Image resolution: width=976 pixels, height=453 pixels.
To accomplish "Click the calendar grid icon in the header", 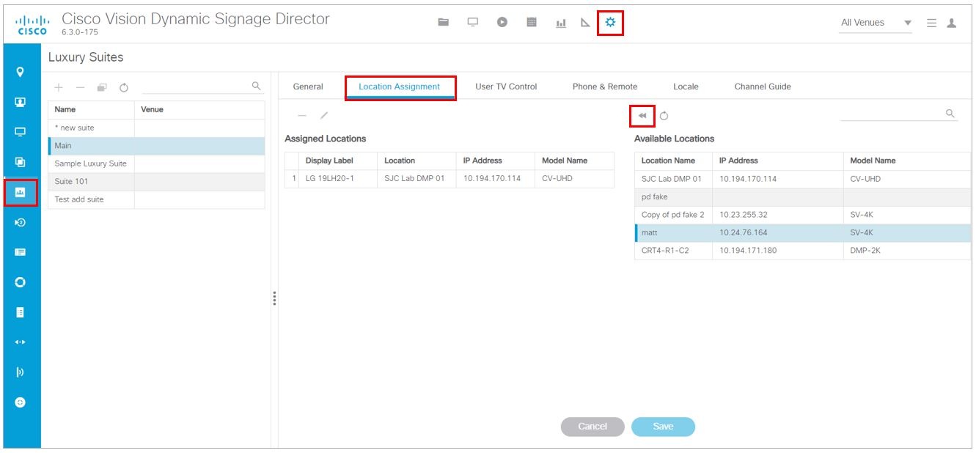I will 532,22.
